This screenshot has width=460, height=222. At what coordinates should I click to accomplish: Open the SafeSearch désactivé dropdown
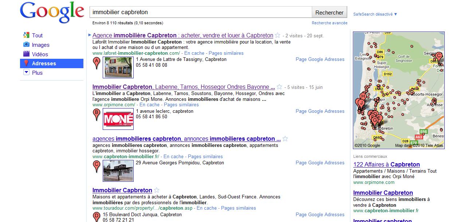click(375, 15)
